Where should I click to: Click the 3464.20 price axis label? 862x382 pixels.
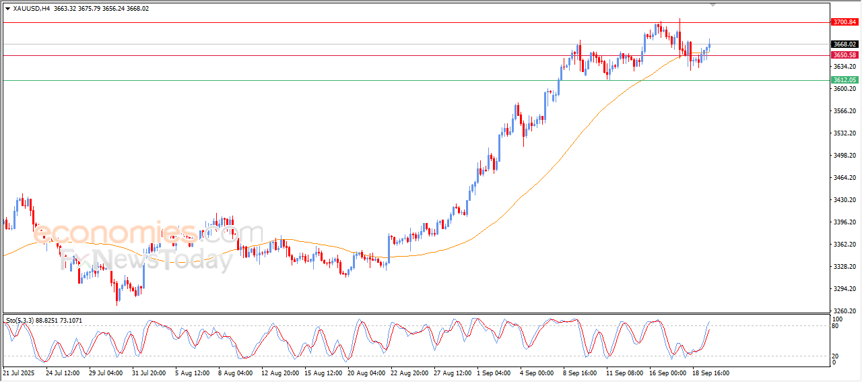tap(844, 178)
